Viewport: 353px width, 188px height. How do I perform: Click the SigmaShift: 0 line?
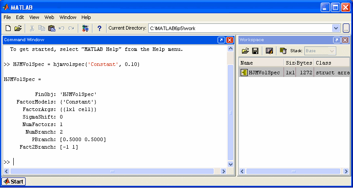pos(42,117)
